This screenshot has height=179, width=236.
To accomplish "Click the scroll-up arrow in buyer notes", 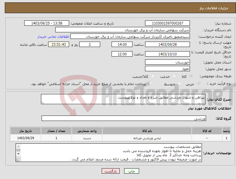I will [18, 146].
